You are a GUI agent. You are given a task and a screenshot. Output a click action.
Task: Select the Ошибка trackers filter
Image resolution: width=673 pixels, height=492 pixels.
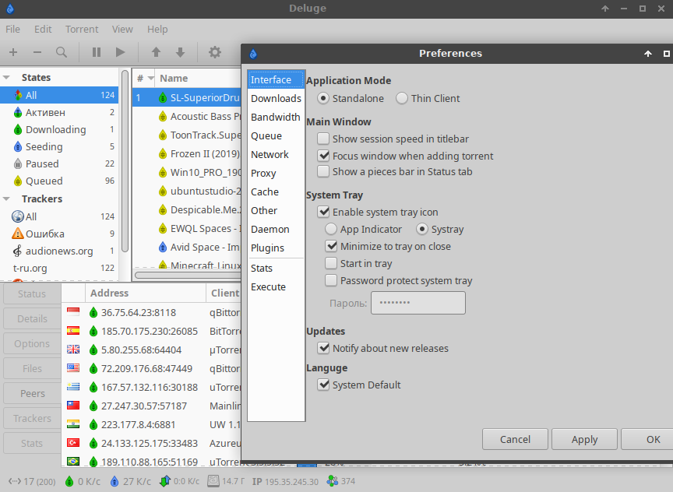tap(60, 234)
